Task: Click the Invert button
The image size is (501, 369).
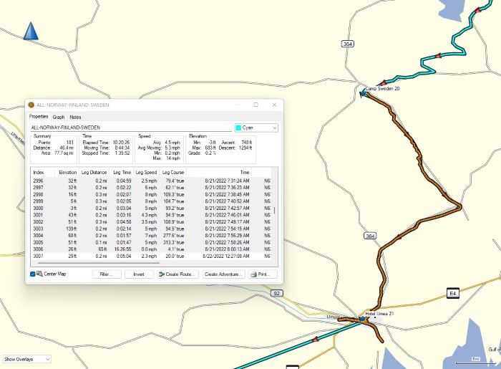Action: pos(139,274)
